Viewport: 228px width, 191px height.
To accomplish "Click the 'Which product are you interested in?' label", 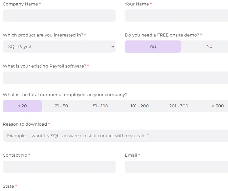I will click(43, 35).
